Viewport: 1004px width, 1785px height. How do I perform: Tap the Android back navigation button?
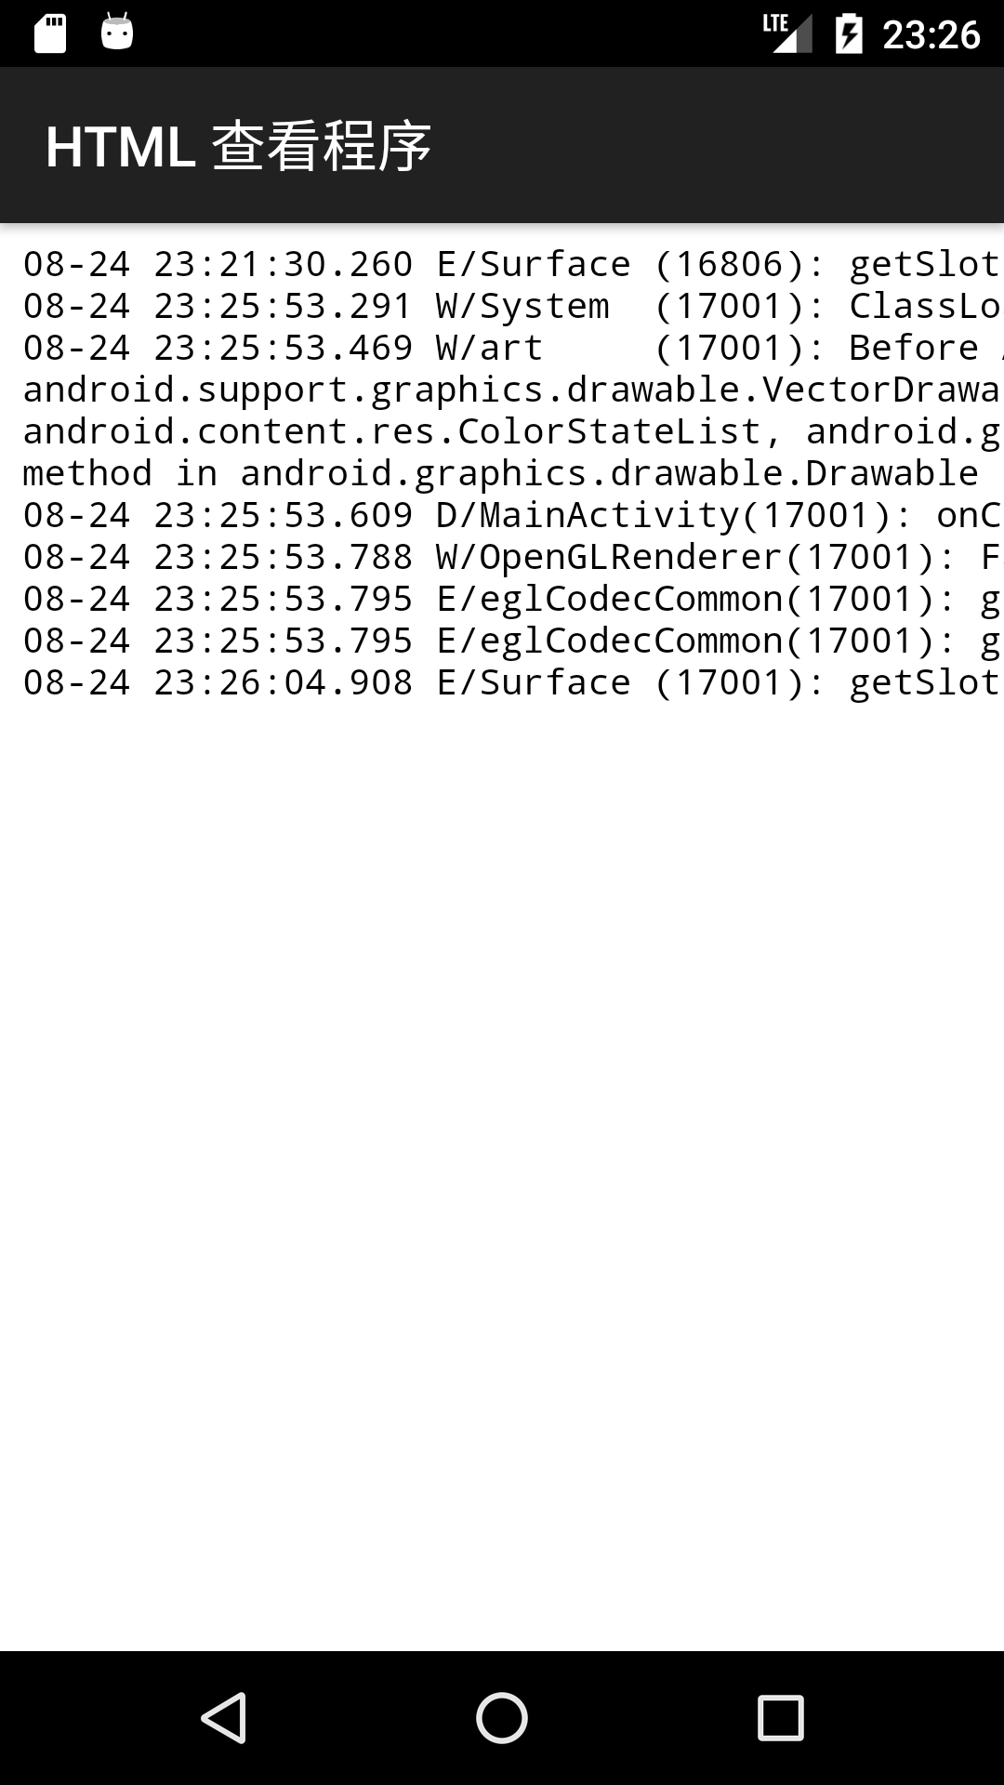click(224, 1717)
